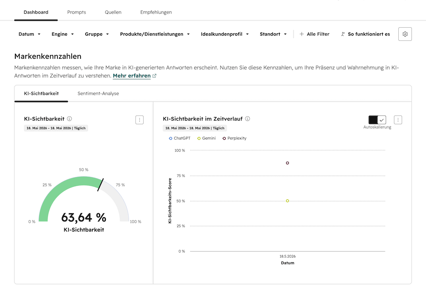The height and width of the screenshot is (293, 426).
Task: Click the Perplexity data point on the chart
Action: tap(288, 163)
